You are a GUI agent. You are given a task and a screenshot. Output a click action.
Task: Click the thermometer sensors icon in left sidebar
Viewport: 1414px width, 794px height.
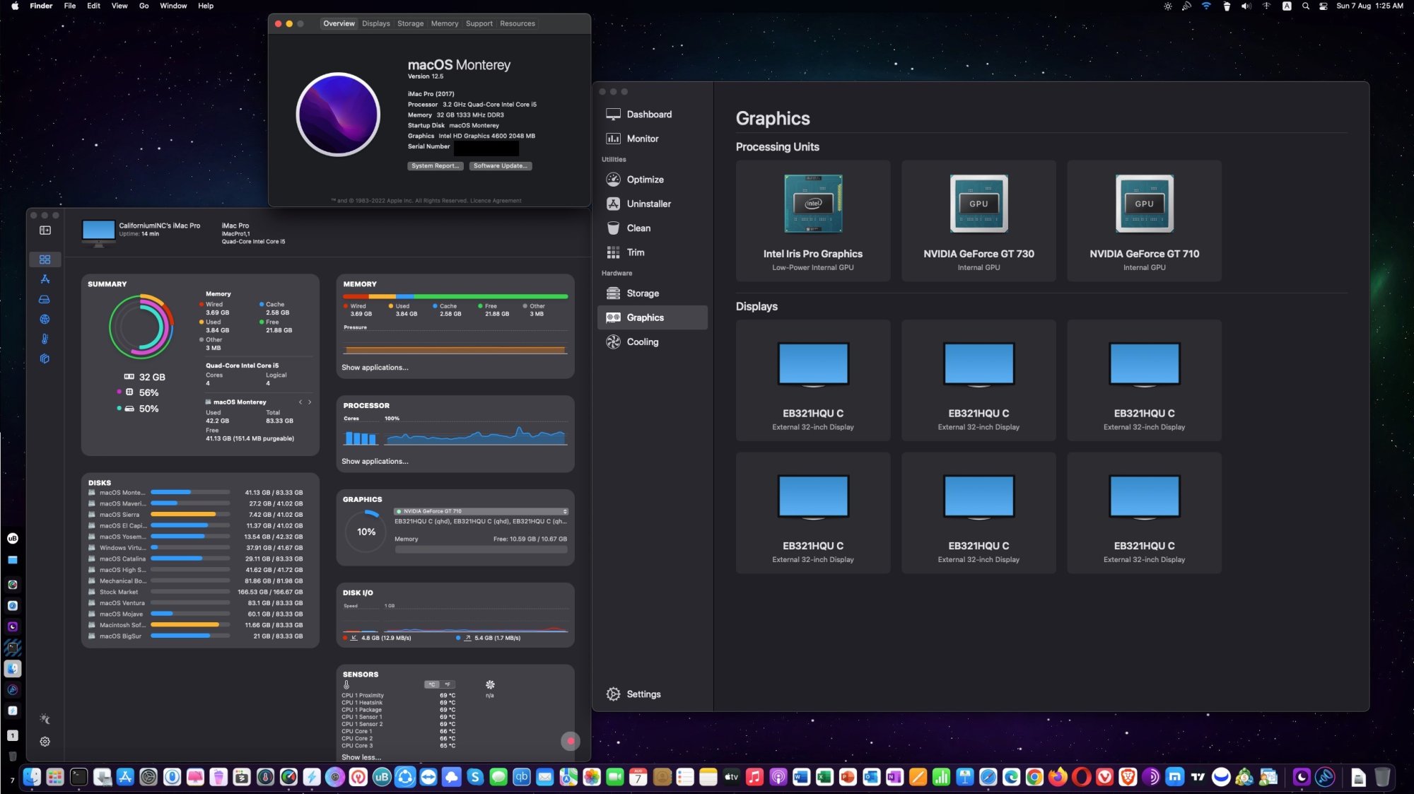(45, 339)
